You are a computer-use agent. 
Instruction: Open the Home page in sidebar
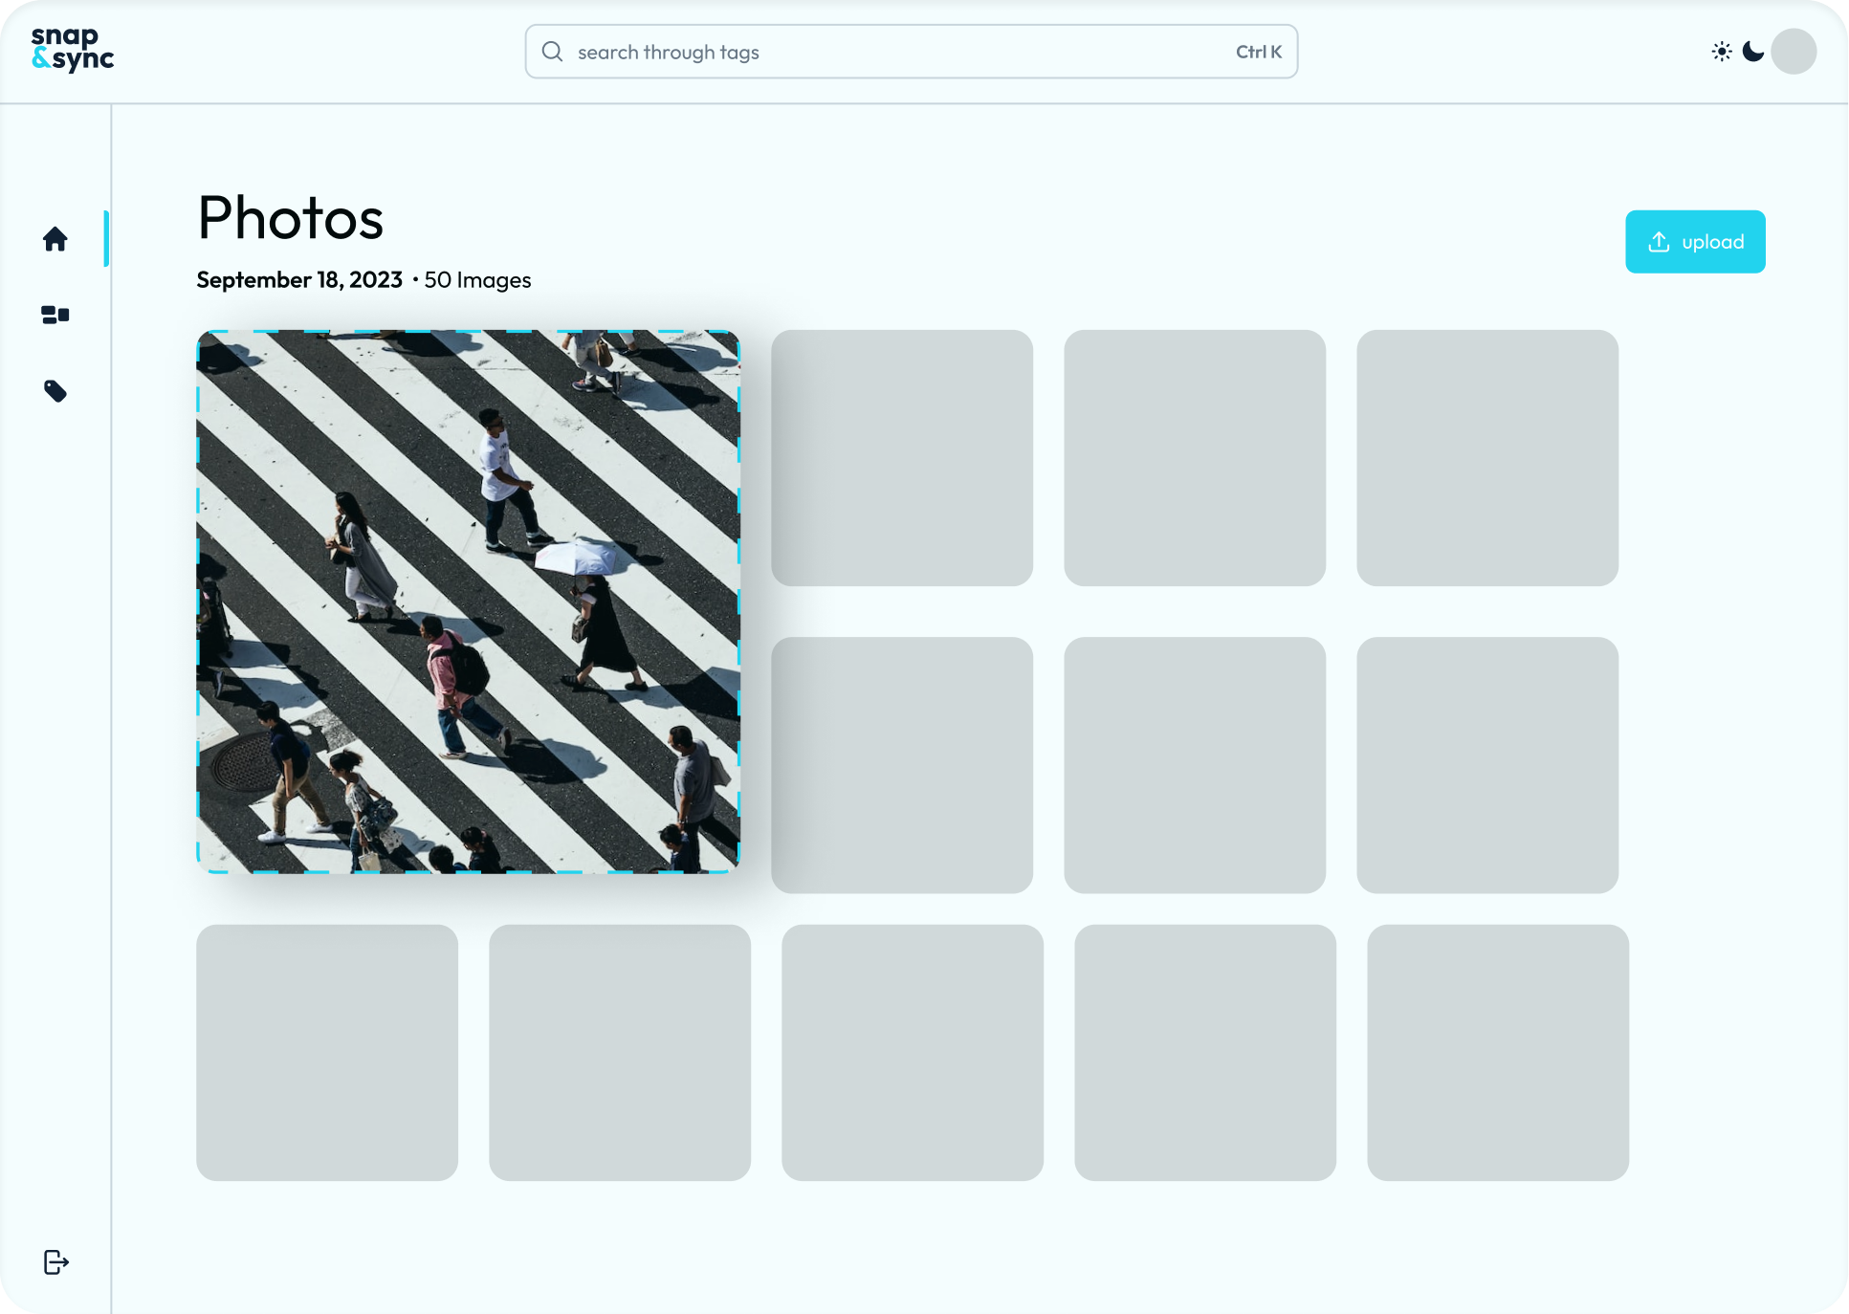[x=55, y=239]
